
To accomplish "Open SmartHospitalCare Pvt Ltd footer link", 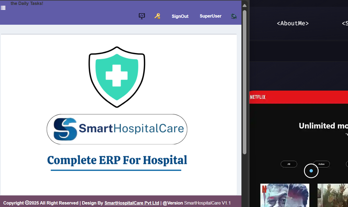I will 132,203.
